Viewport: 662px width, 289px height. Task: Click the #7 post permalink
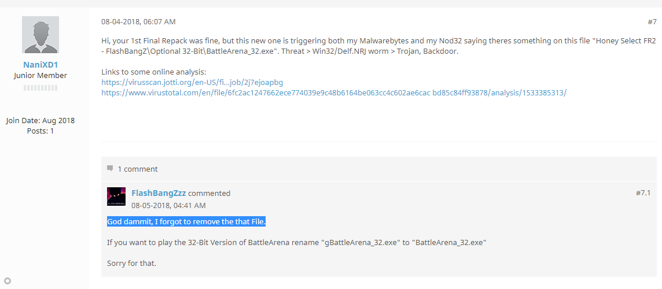coord(652,22)
